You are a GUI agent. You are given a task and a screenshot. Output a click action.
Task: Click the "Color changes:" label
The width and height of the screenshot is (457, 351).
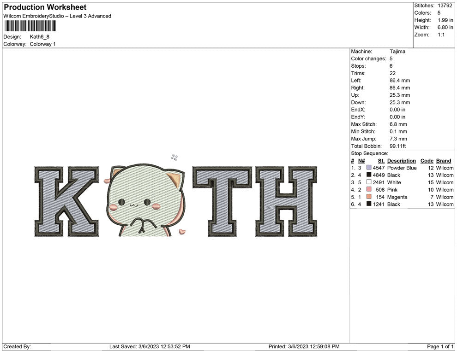tap(369, 58)
